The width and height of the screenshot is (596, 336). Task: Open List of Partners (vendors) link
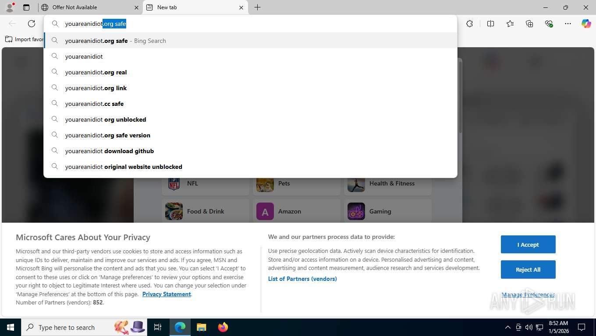coord(302,279)
